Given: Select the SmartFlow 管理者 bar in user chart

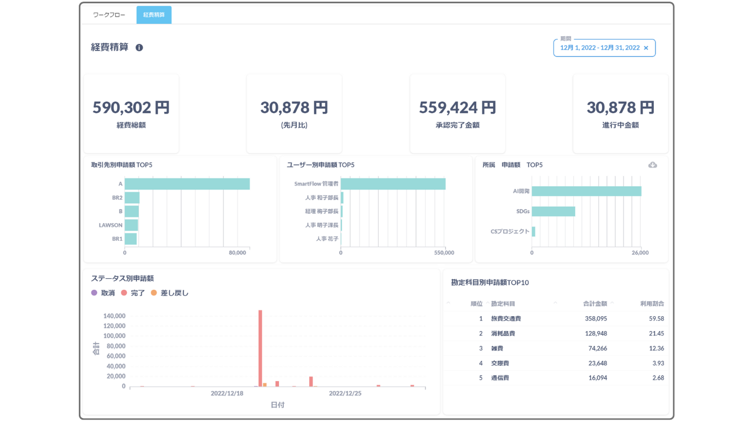Looking at the screenshot, I should 393,184.
